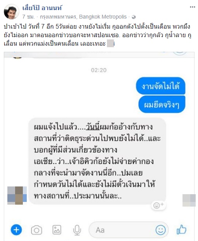Screen dimensions: 198x241
Task: Click the long gray reply message bubble
Action: tap(97, 161)
